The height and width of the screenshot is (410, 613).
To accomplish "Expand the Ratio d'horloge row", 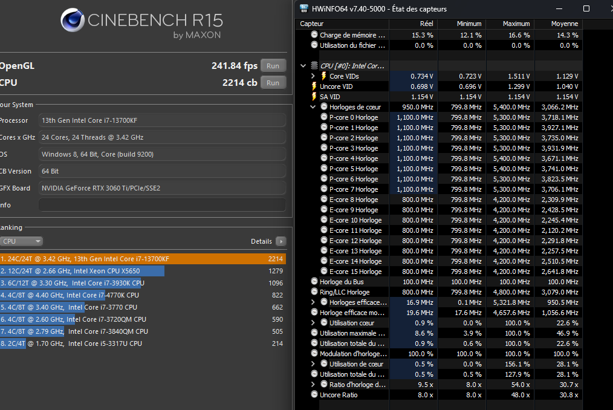I will click(313, 385).
